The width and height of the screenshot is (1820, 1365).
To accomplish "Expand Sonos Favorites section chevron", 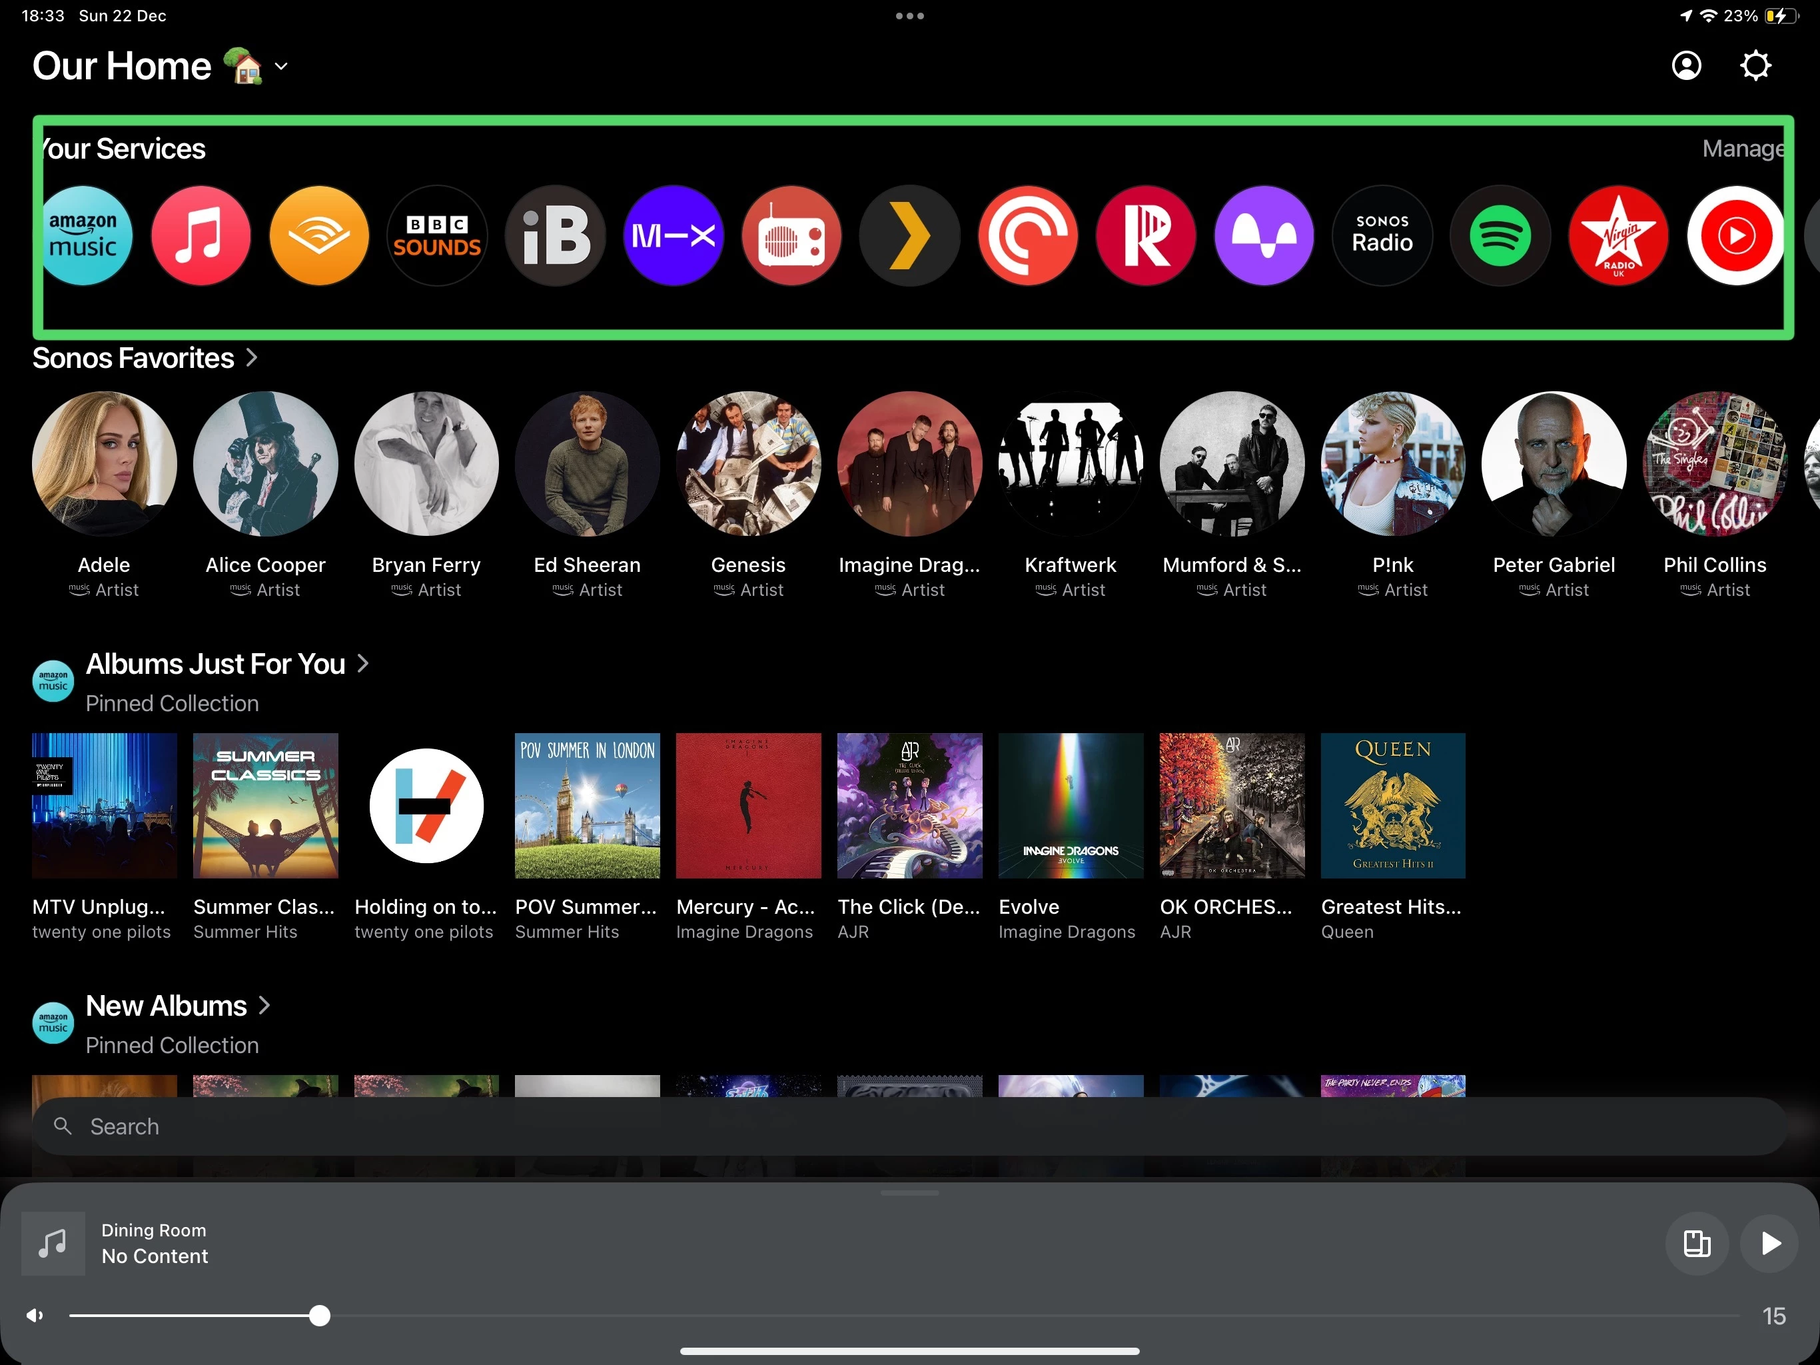I will click(252, 358).
